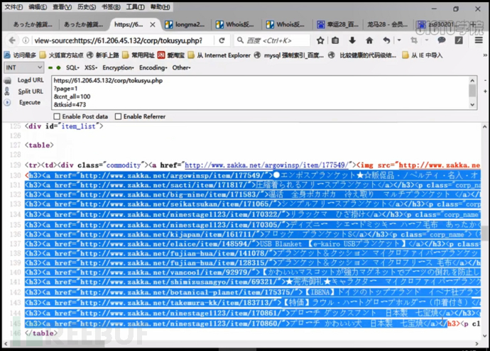Open the 编辑(E) menu
Viewport: 490px width, 351px height.
38,7
